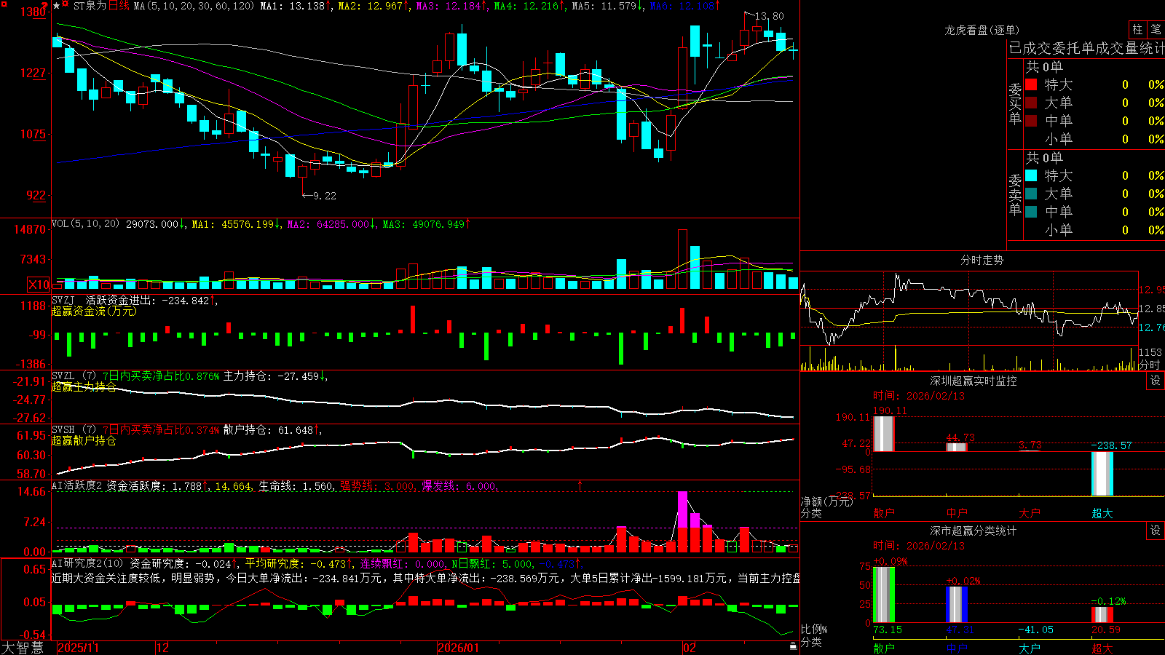Click the 9.22 low price marker
The width and height of the screenshot is (1165, 655).
pos(325,196)
